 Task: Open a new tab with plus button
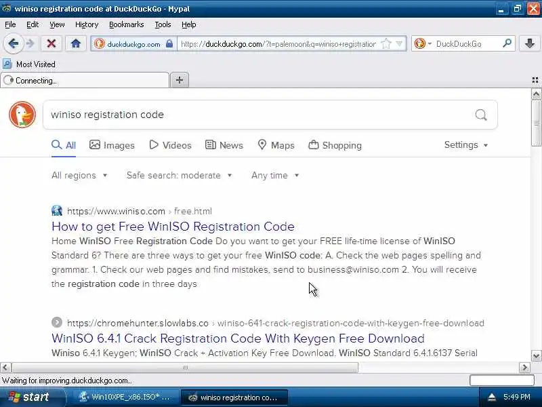coord(180,80)
